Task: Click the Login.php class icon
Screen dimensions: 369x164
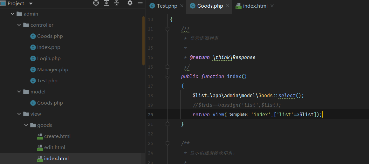Action: [x=33, y=58]
